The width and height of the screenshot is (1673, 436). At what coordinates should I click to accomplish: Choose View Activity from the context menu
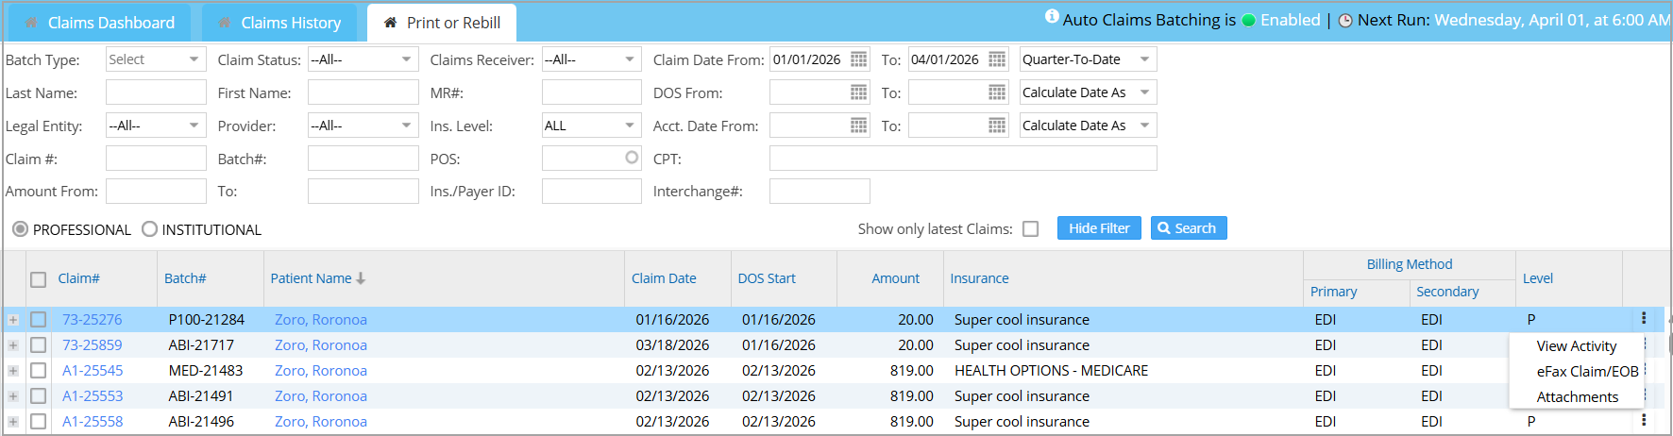[1576, 346]
